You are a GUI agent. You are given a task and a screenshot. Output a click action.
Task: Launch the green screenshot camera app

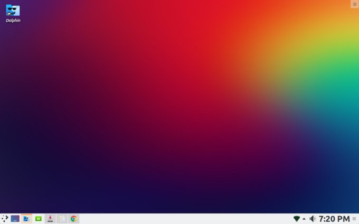[38, 219]
